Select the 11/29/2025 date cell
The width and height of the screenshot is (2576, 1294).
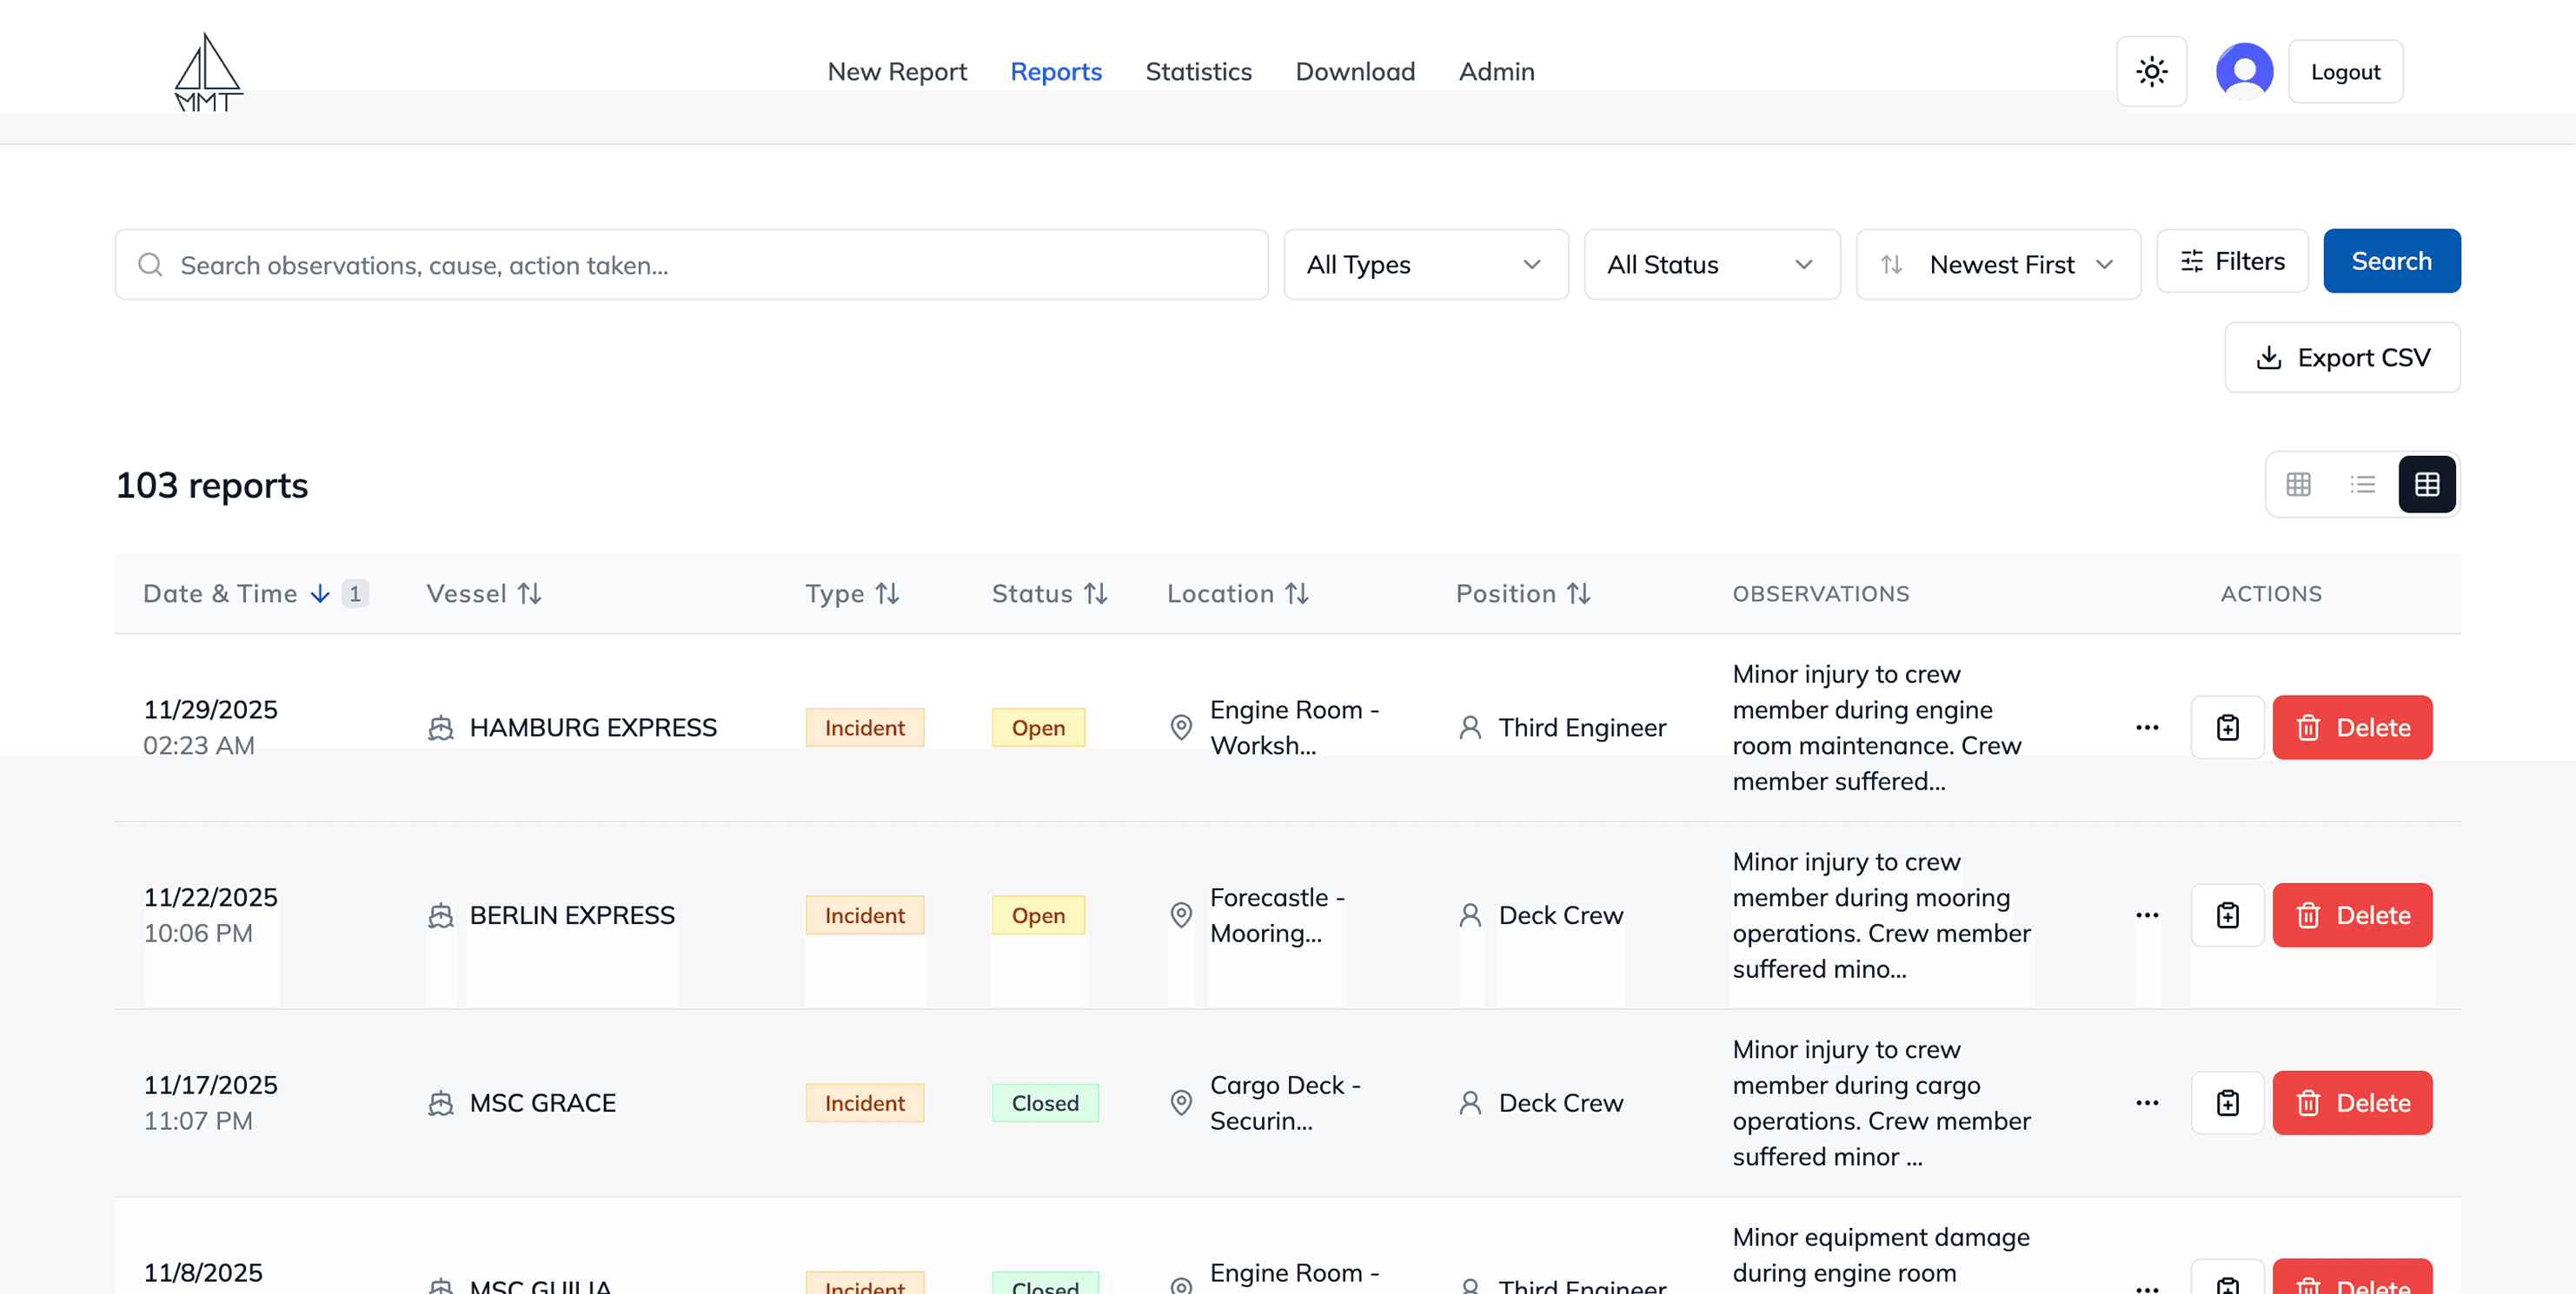[210, 728]
